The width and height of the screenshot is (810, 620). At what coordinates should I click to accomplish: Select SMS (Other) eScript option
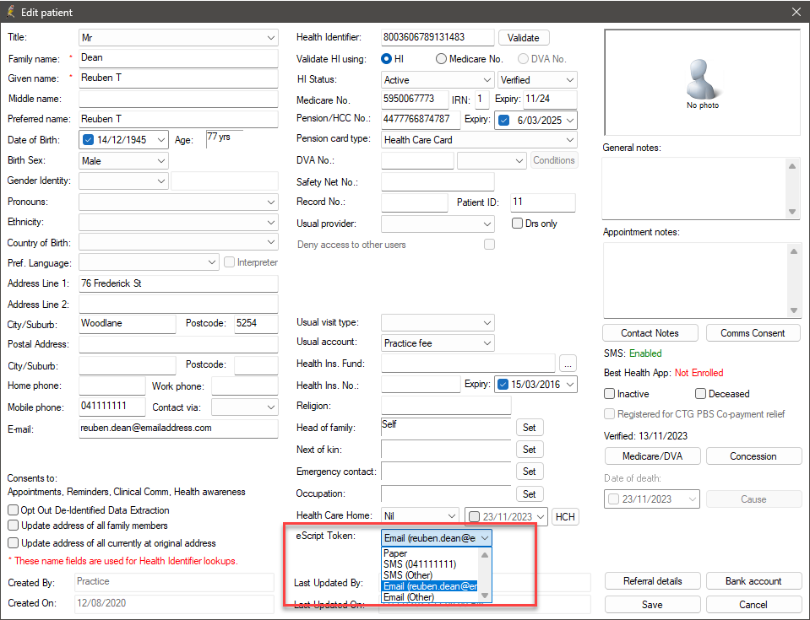pos(430,575)
